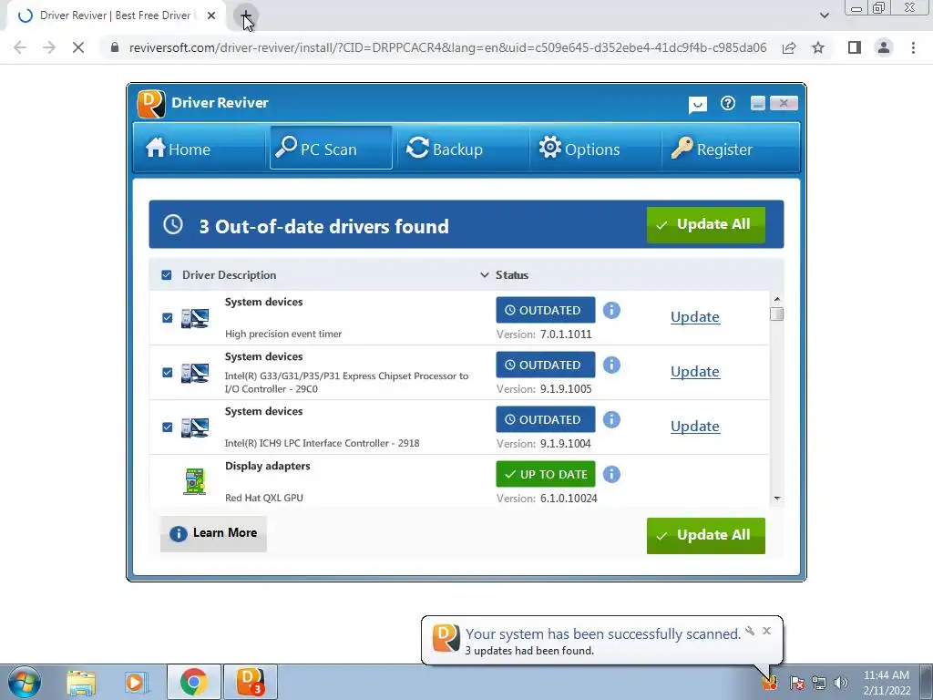The height and width of the screenshot is (700, 933).
Task: Click the driver list scroll-up arrow
Action: coord(776,299)
